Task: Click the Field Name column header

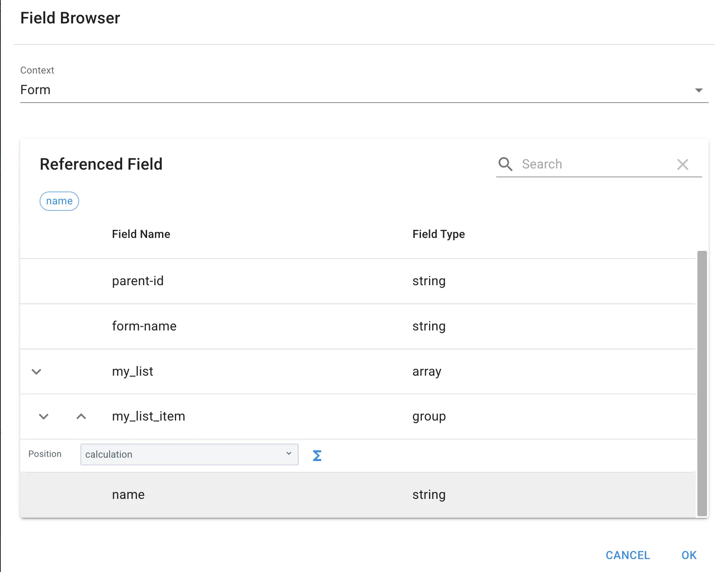Action: click(x=141, y=234)
